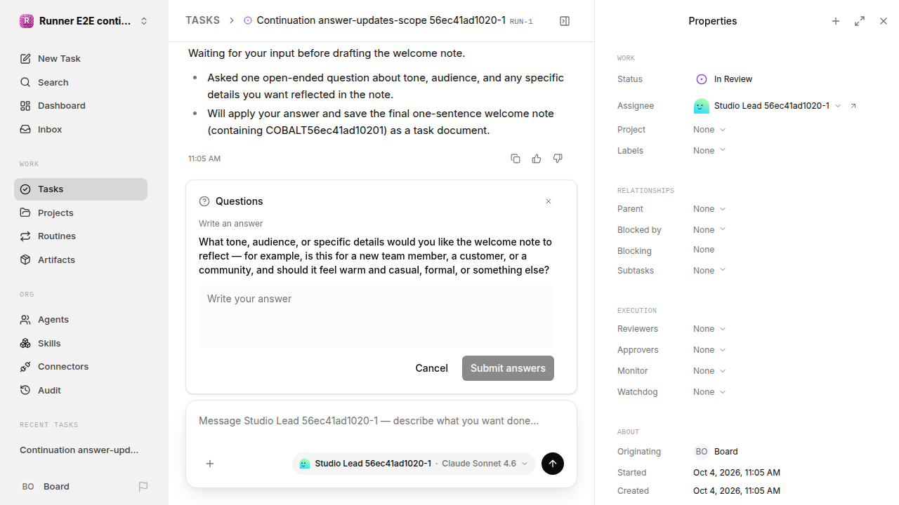Expand the Parent relationship dropdown
This screenshot has width=899, height=505.
(709, 209)
